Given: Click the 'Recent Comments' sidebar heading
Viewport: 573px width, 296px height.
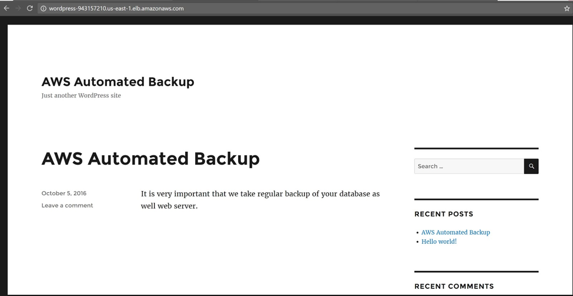Looking at the screenshot, I should pyautogui.click(x=454, y=286).
